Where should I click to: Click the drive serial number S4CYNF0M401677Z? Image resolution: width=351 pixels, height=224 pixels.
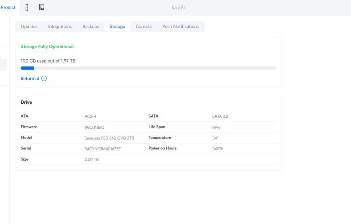point(102,149)
